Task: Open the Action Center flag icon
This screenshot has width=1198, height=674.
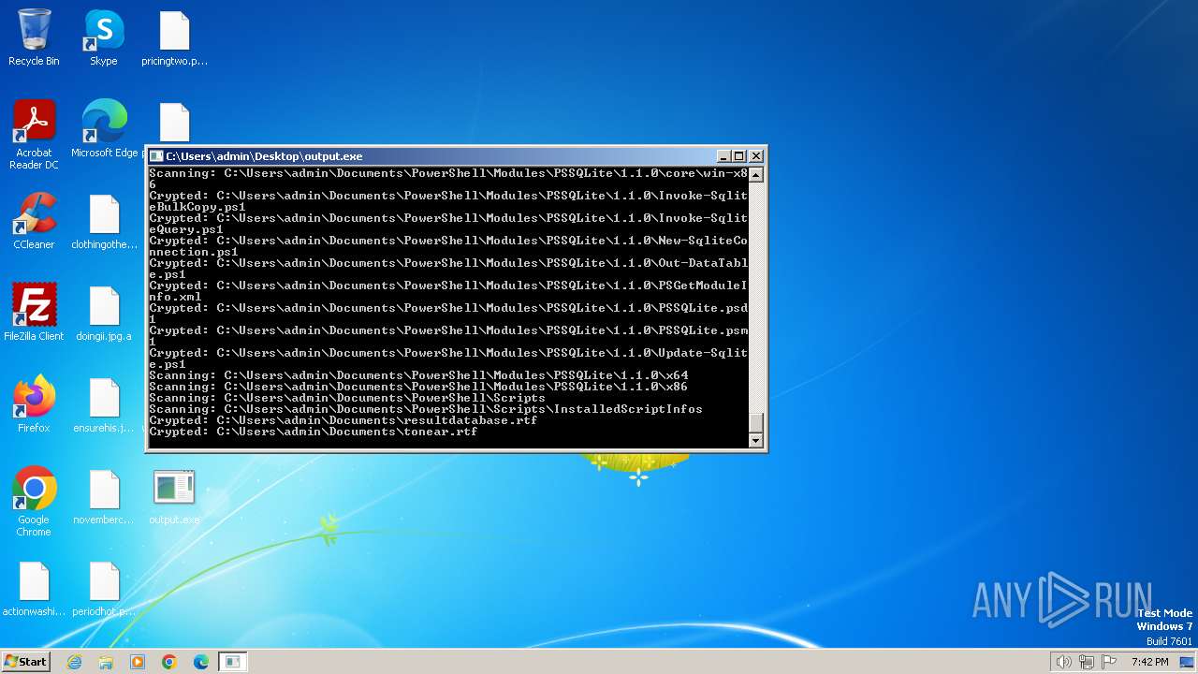Action: [1109, 662]
